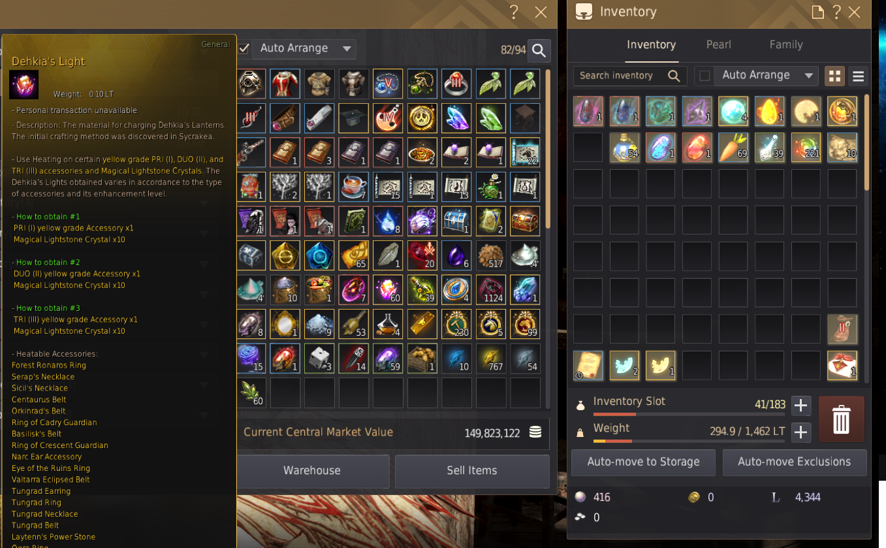
Task: Expand the inventory Auto Arrange dropdown
Action: (x=767, y=76)
